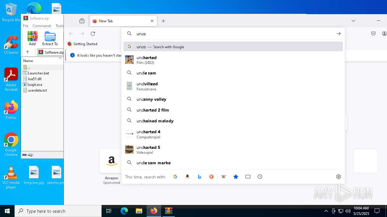Click WinRAR Extract To button
The image size is (387, 217).
click(50, 39)
